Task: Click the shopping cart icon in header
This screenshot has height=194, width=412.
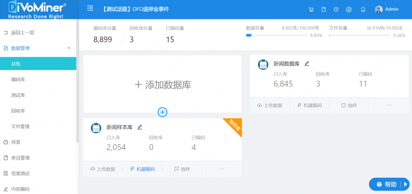Action: 311,10
